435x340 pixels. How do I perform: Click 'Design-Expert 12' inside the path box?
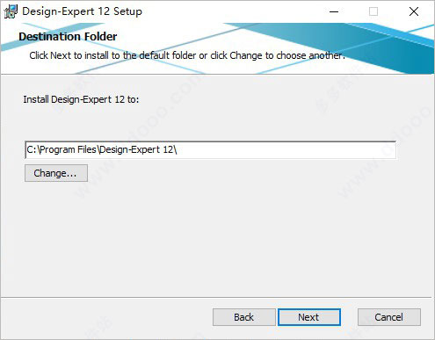137,149
